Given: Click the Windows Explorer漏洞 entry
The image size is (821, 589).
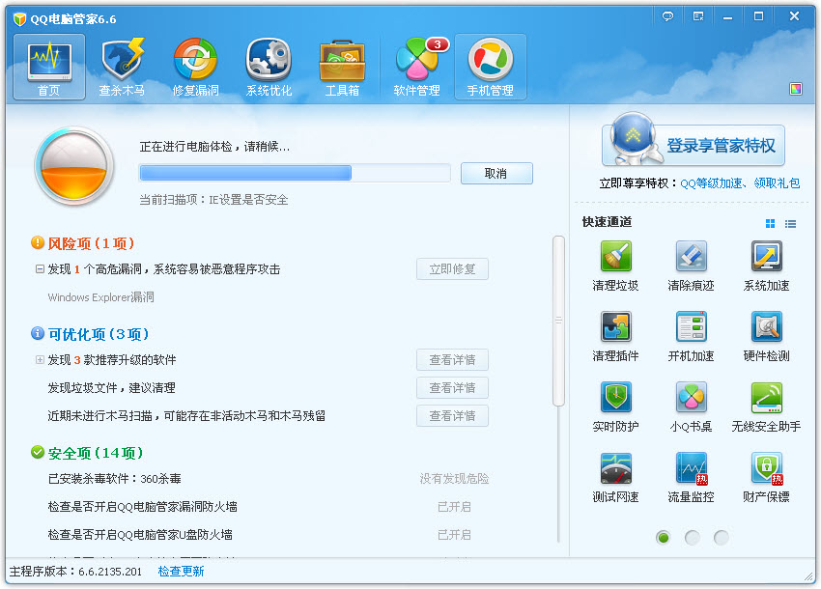Looking at the screenshot, I should pyautogui.click(x=101, y=297).
